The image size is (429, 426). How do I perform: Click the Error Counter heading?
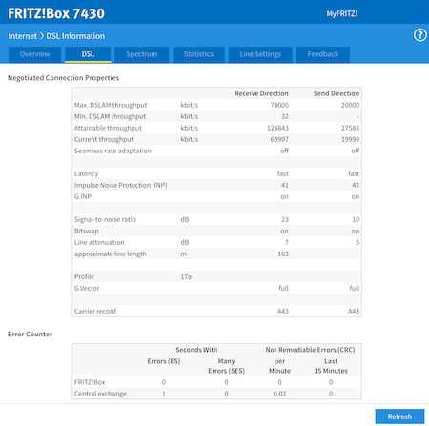tap(31, 335)
